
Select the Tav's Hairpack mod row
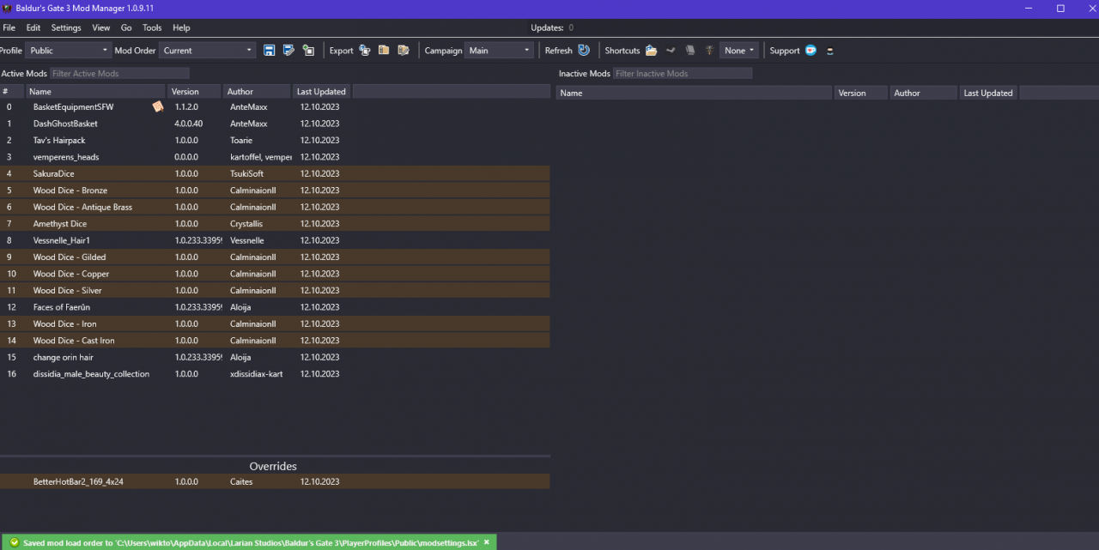275,141
